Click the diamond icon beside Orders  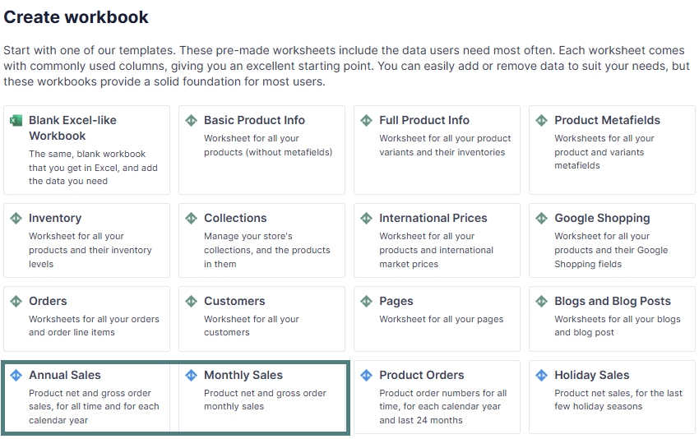coord(16,301)
